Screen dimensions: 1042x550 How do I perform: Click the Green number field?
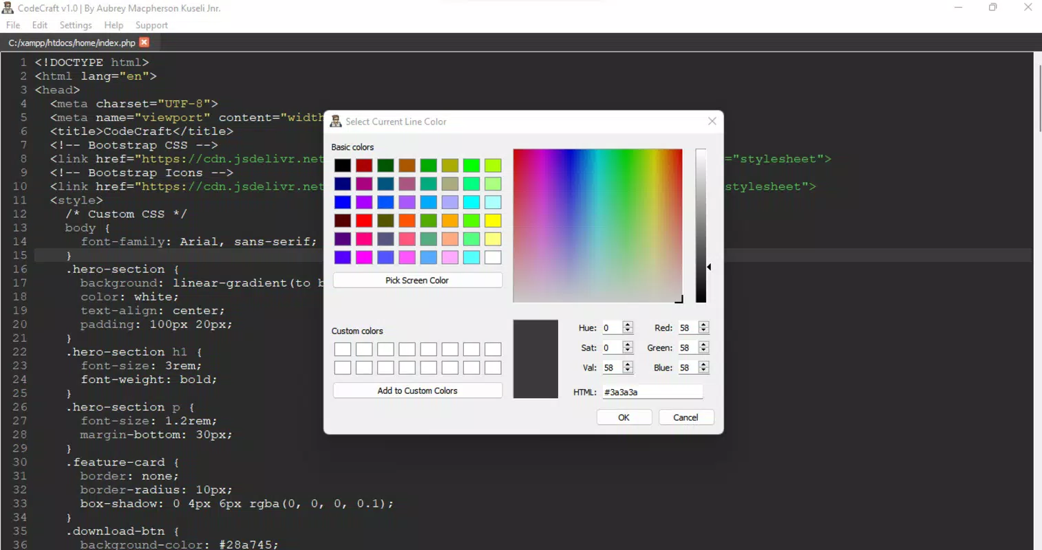(688, 348)
